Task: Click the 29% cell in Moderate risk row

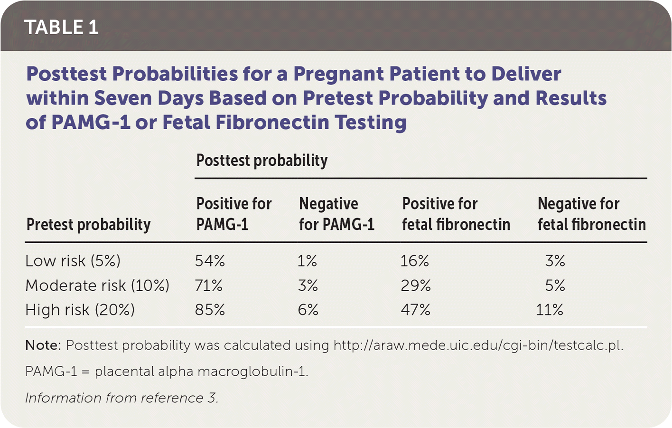Action: (x=416, y=285)
